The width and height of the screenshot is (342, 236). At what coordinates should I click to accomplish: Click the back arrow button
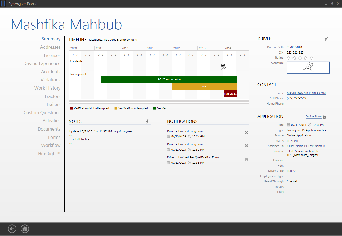[x=12, y=229]
